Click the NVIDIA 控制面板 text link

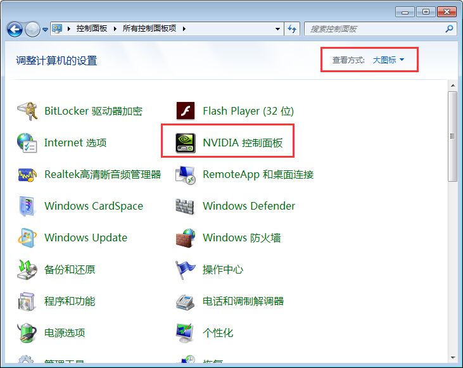243,143
